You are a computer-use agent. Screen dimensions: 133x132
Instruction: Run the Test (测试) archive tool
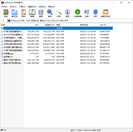coord(23,13)
